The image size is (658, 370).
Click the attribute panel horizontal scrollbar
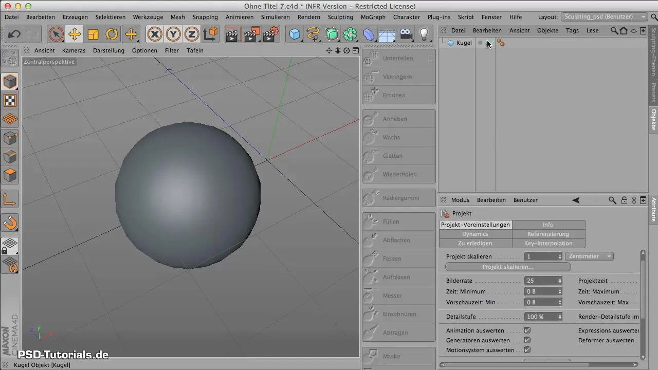pyautogui.click(x=539, y=364)
